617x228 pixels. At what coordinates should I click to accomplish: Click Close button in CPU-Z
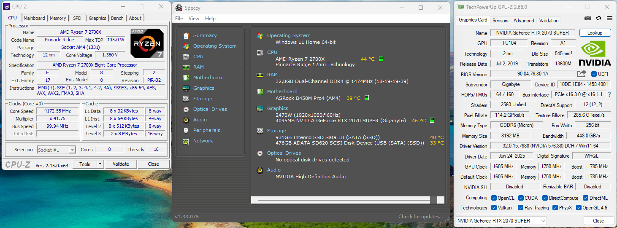click(x=154, y=164)
